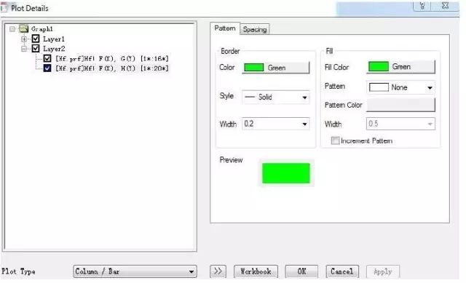Click the Workbook button
The height and width of the screenshot is (283, 466).
[256, 271]
